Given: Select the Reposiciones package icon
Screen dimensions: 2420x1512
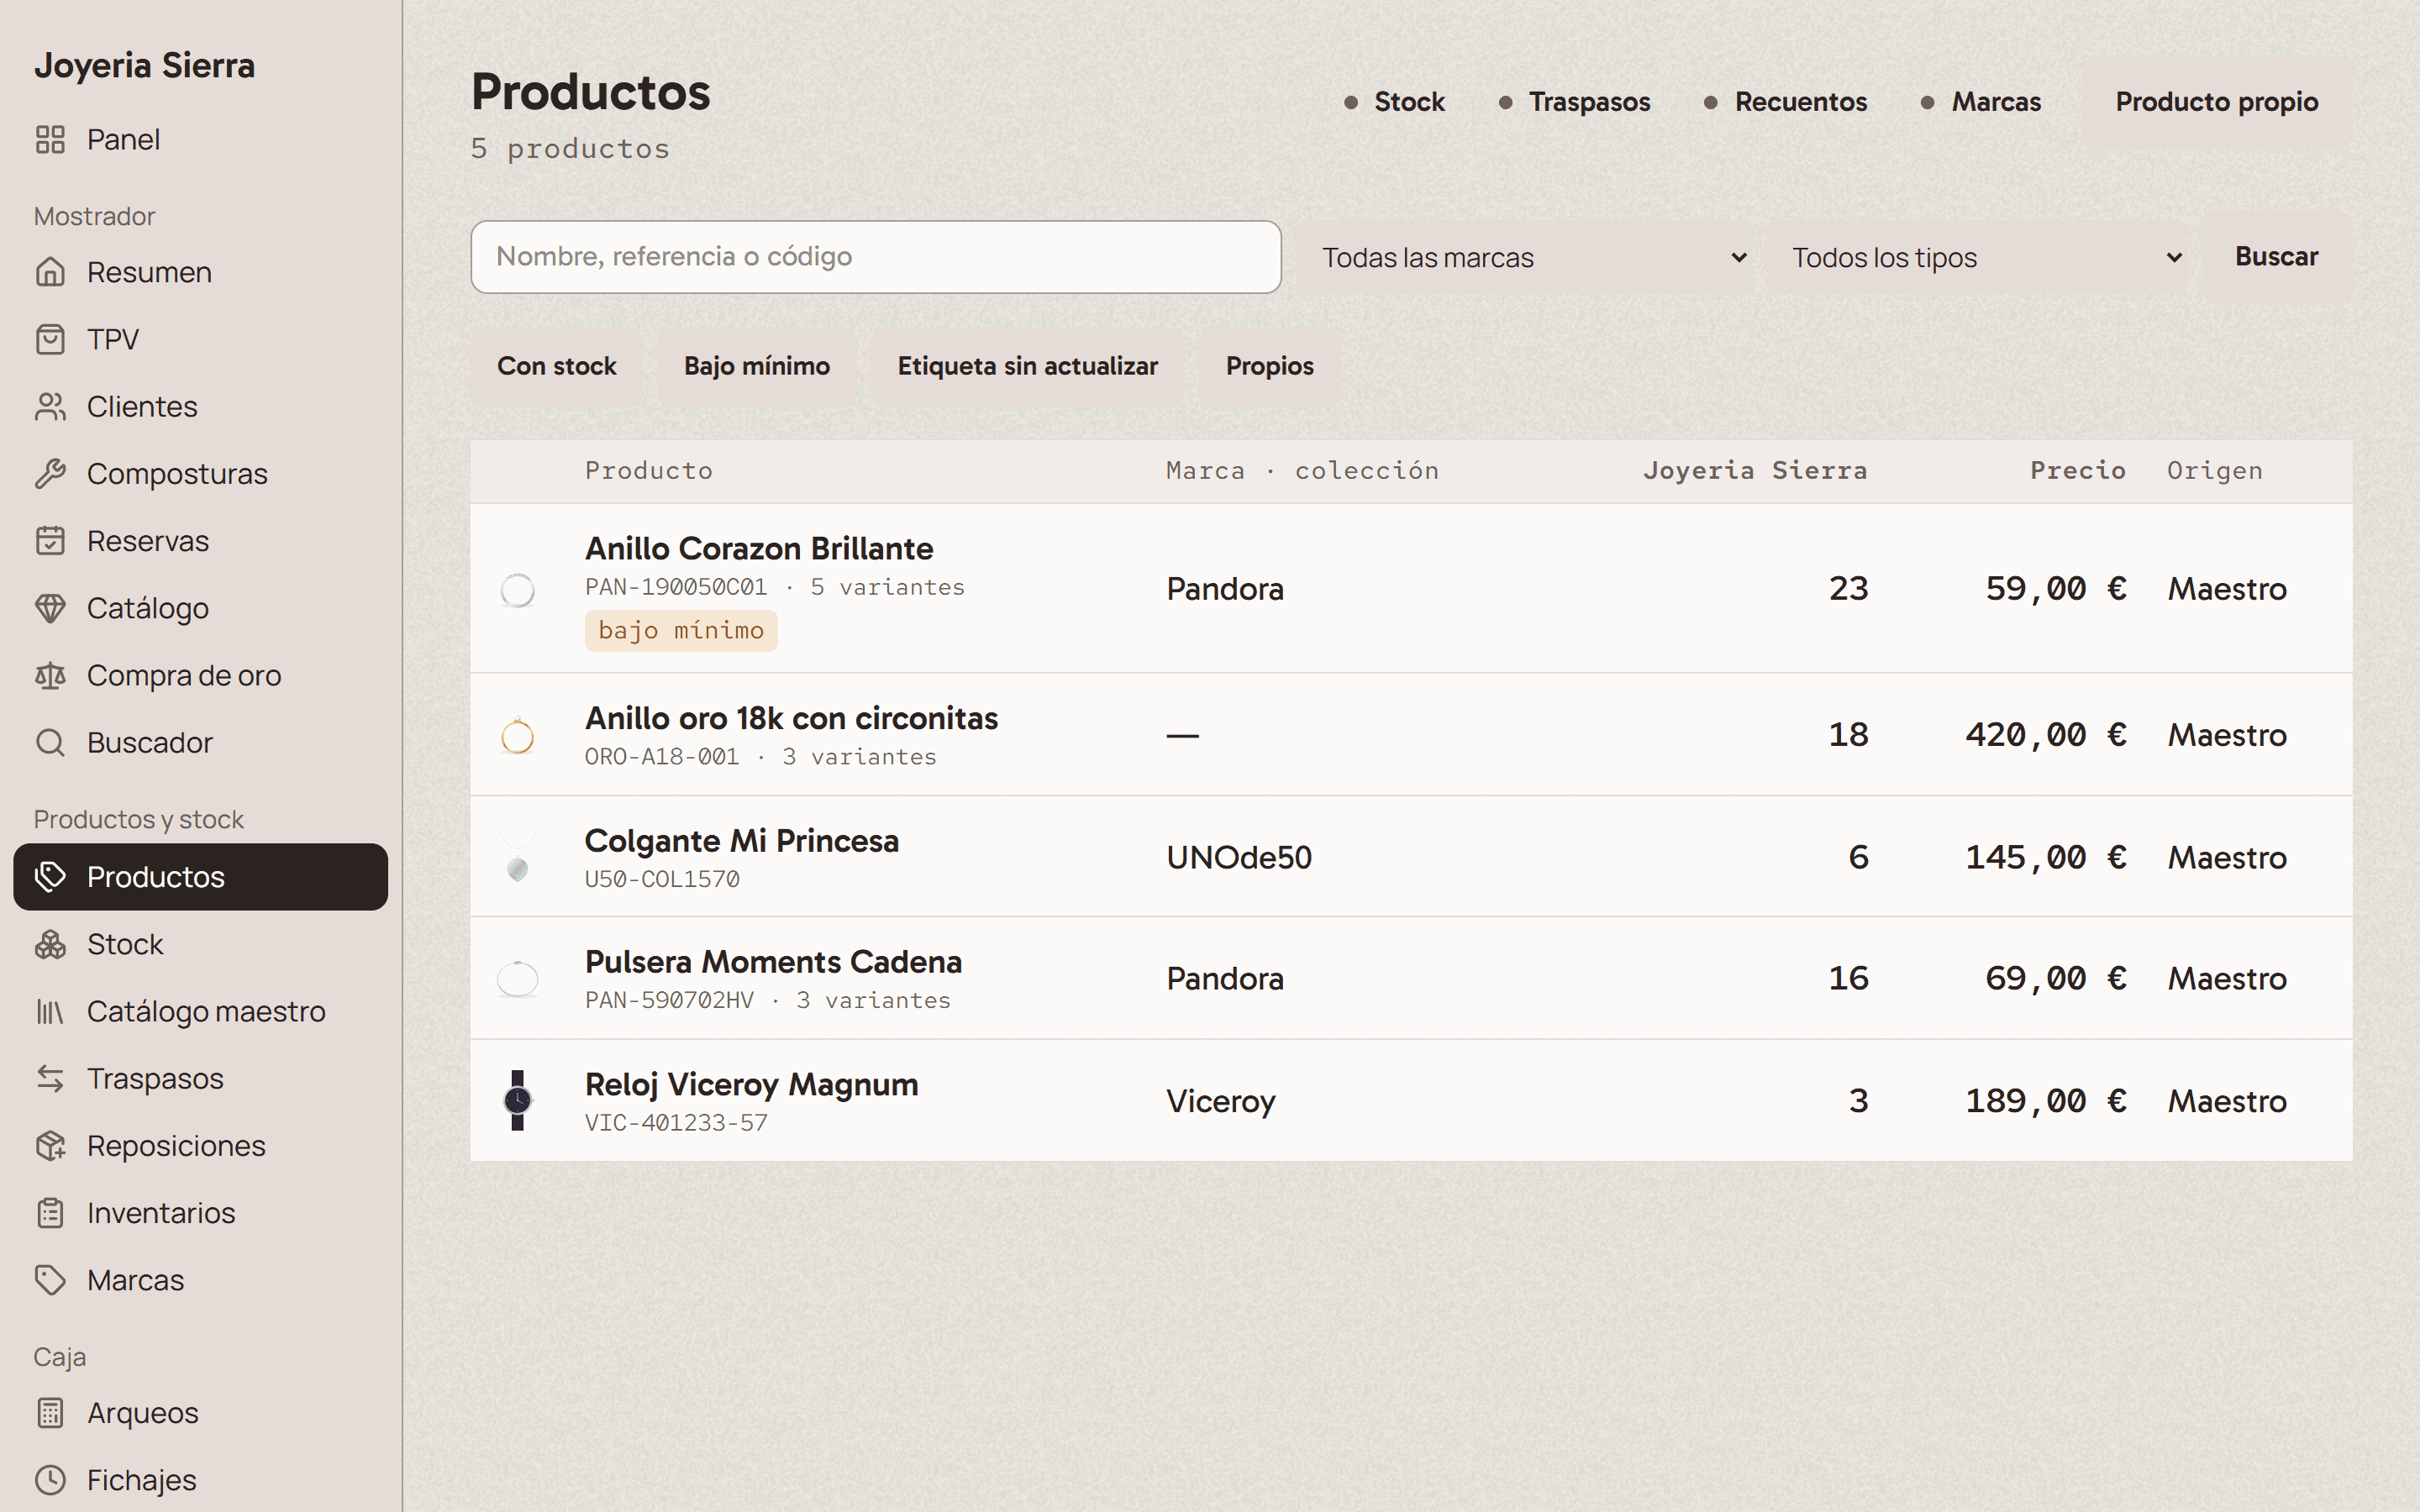Looking at the screenshot, I should 50,1146.
